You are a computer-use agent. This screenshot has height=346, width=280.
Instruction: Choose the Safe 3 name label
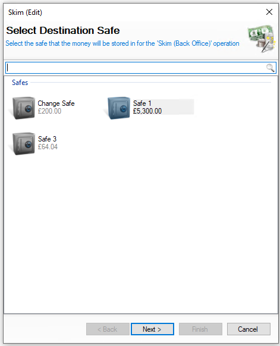47,139
